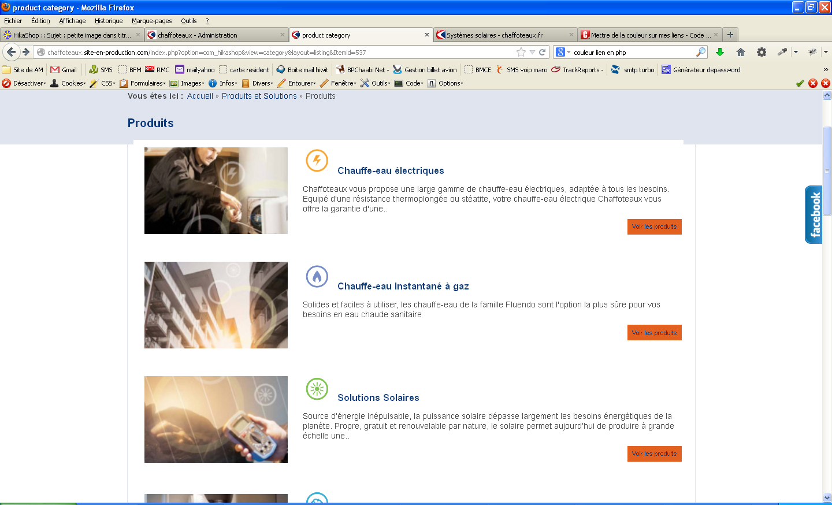Screen dimensions: 832x505
Task: Open the Édition menu
Action: pos(40,21)
